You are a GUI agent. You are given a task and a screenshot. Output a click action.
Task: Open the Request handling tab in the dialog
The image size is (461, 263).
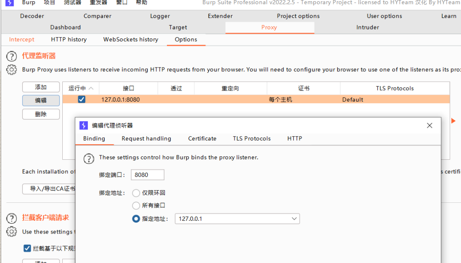point(146,139)
